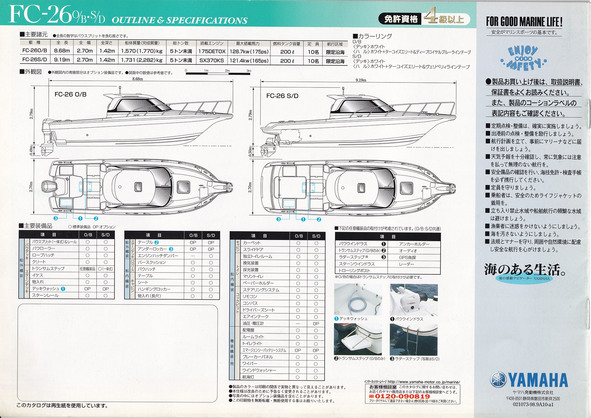Image resolution: width=591 pixels, height=418 pixels.
Task: Select callout number 2 below O/B deck plan
Action: click(96, 218)
